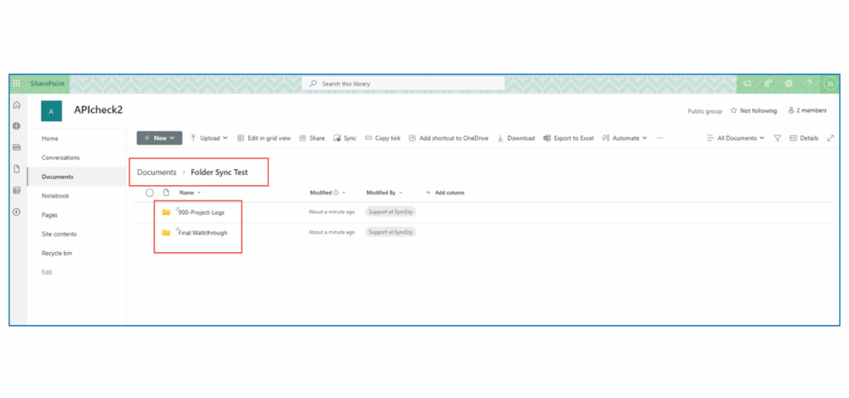Click the megaphone icon in header
The image size is (849, 398).
point(747,84)
